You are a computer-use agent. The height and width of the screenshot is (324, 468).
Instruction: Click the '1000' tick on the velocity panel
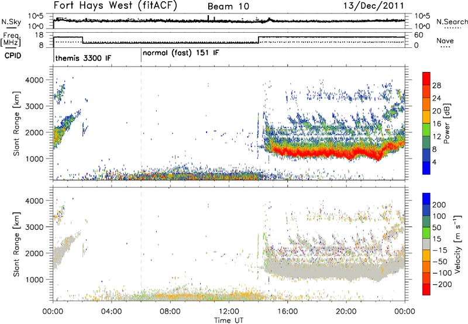34,280
